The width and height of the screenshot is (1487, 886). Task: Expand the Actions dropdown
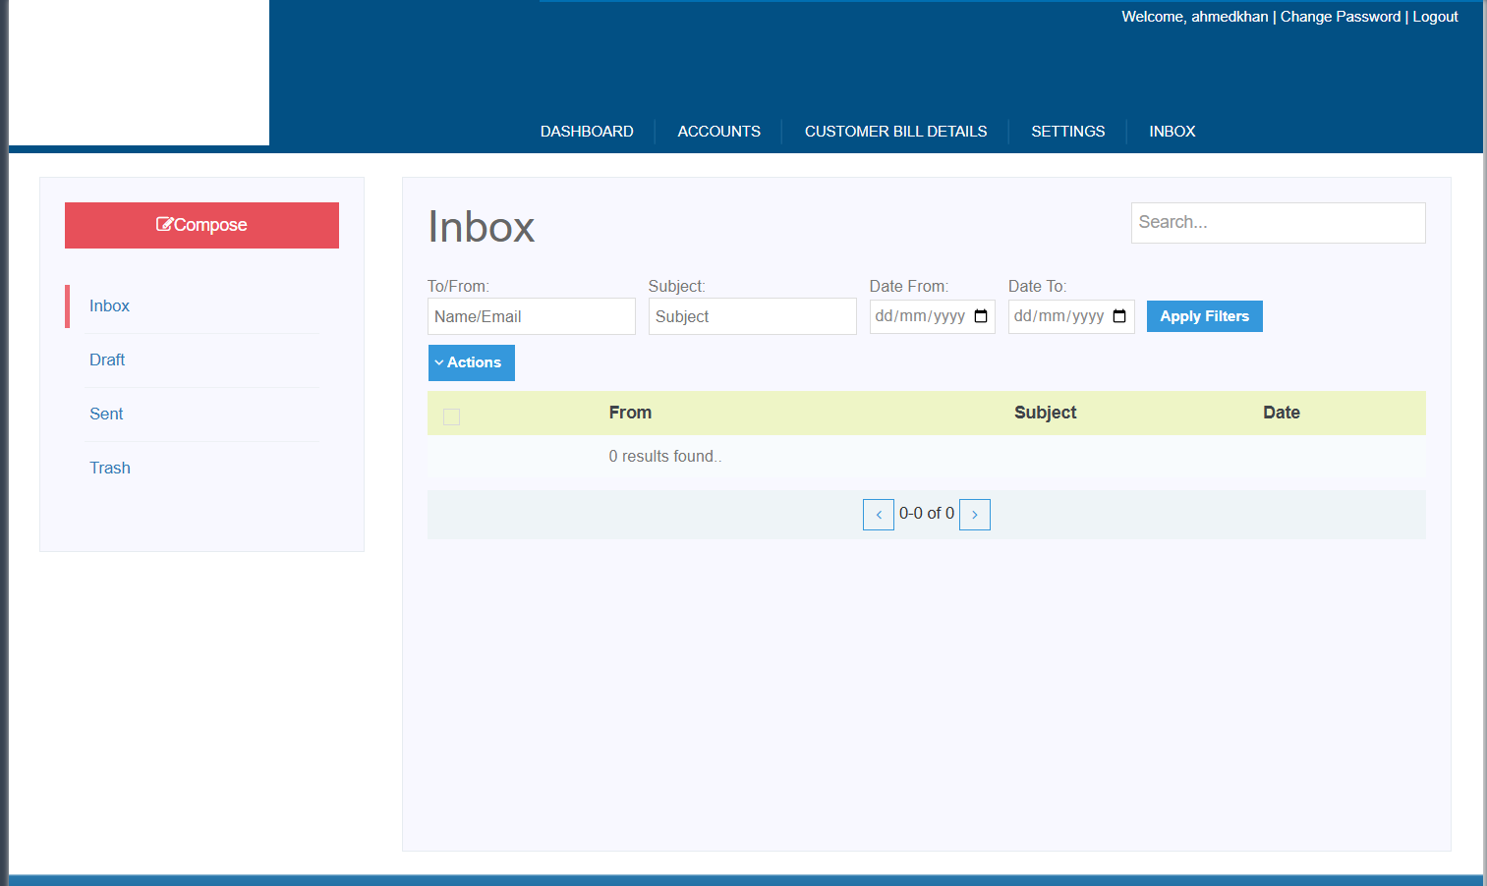pyautogui.click(x=471, y=362)
